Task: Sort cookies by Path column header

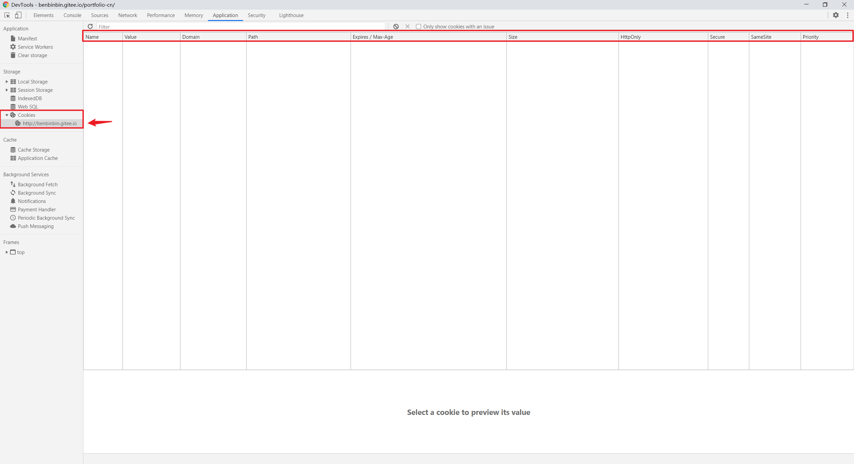Action: click(x=299, y=37)
